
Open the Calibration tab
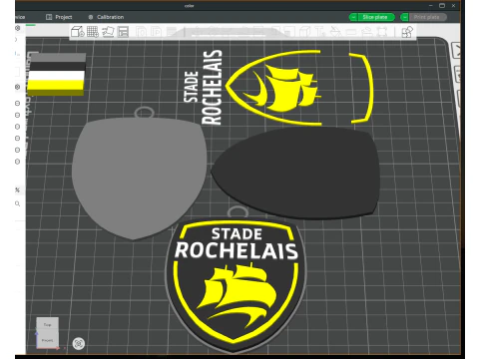coord(107,17)
